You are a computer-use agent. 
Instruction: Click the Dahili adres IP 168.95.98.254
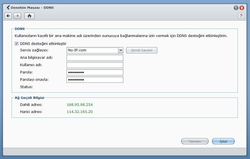(x=80, y=105)
